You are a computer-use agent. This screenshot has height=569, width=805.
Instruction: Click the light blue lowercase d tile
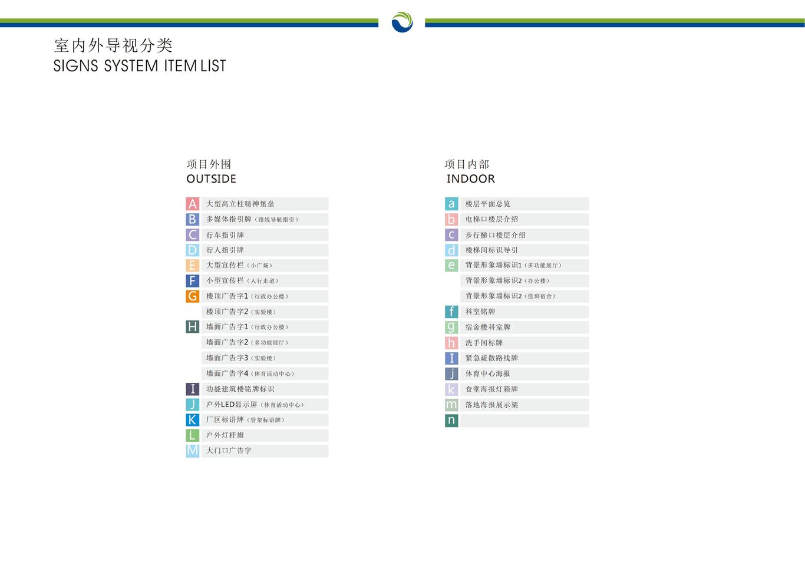tap(451, 250)
